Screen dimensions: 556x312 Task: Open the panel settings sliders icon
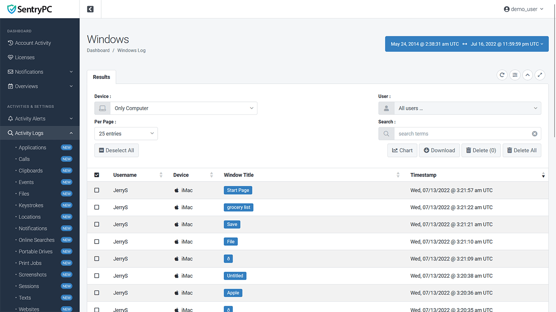click(515, 75)
